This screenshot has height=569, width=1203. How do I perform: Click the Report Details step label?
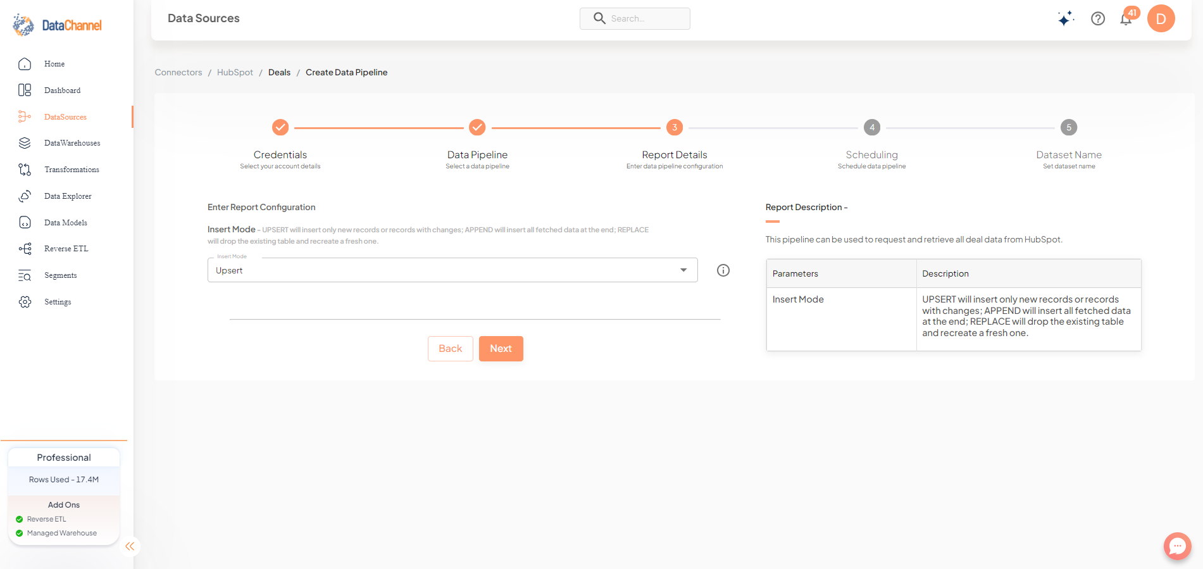click(x=675, y=154)
